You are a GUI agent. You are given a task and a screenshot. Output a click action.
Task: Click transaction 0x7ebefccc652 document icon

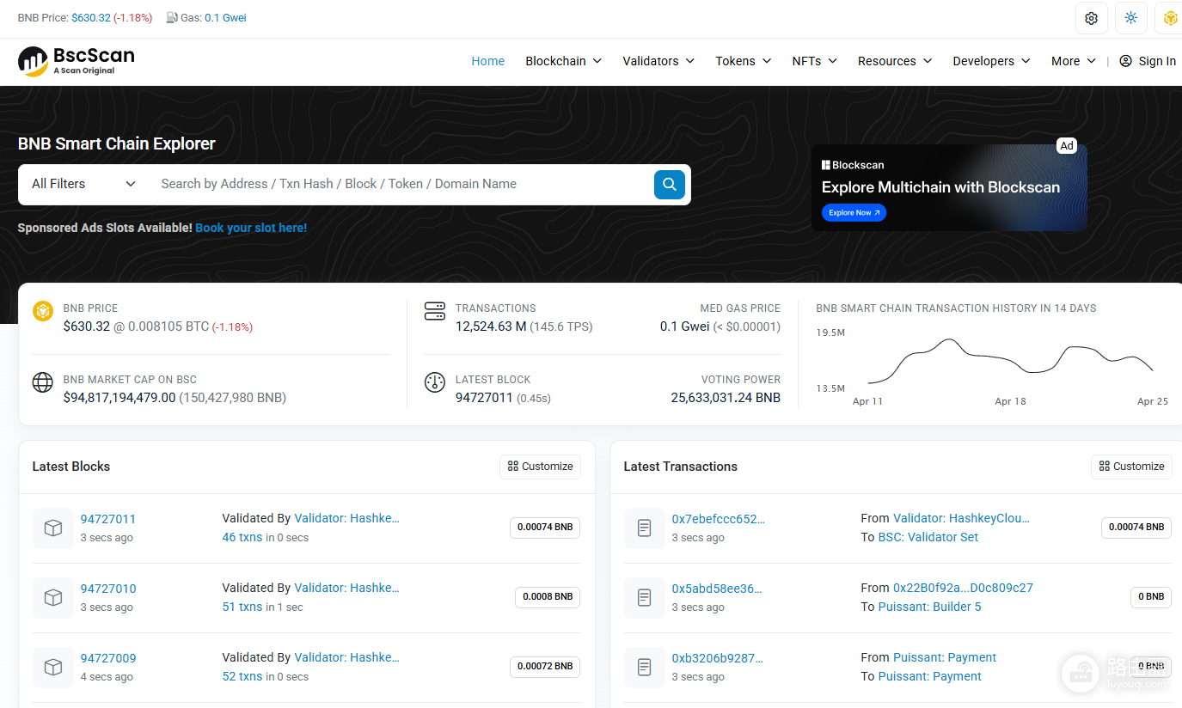tap(645, 528)
